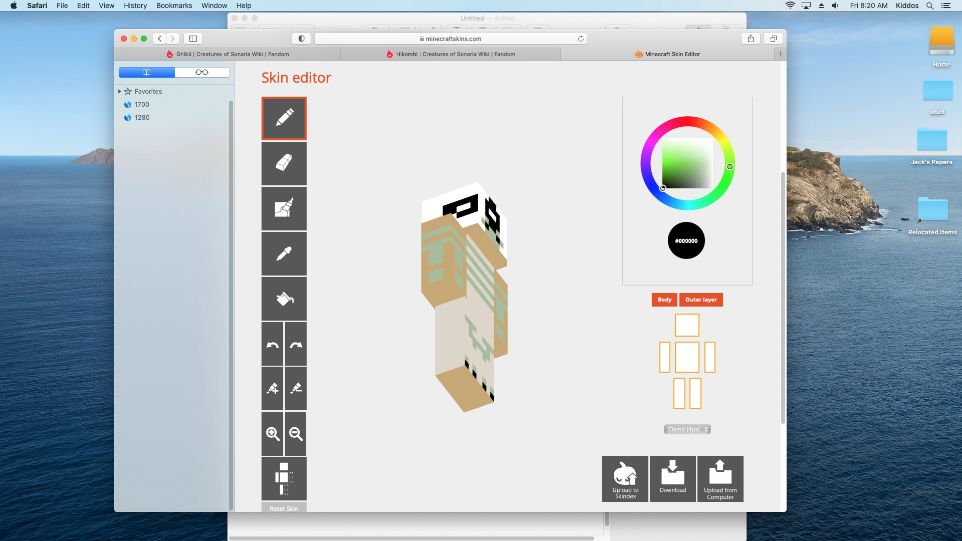The width and height of the screenshot is (962, 541).
Task: Expand the Favorites bookmarks folder
Action: (x=119, y=91)
